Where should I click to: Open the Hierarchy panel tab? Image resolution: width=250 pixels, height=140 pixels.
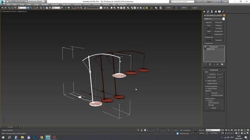pos(212,12)
